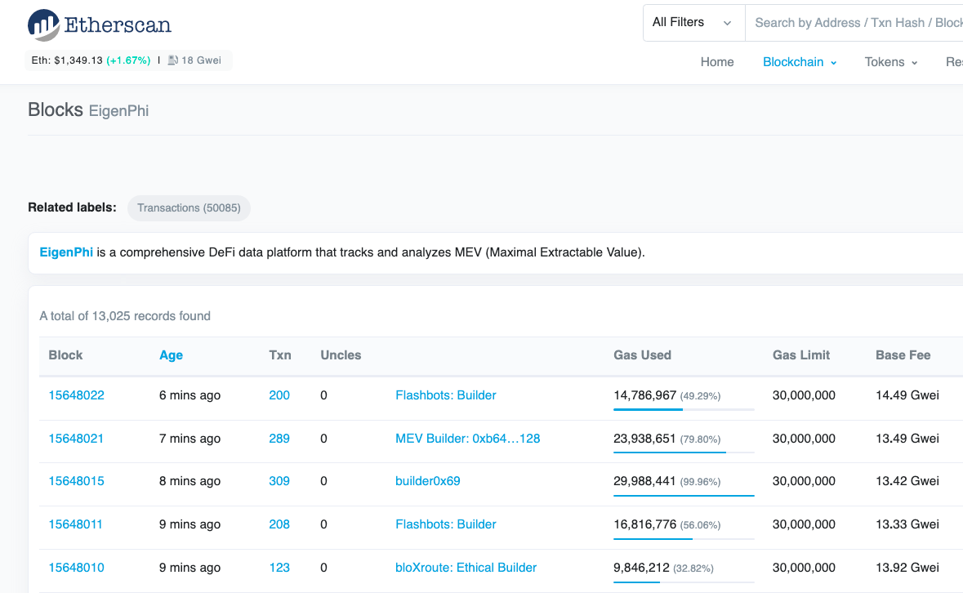Go to the Home menu
963x593 pixels.
(x=716, y=62)
